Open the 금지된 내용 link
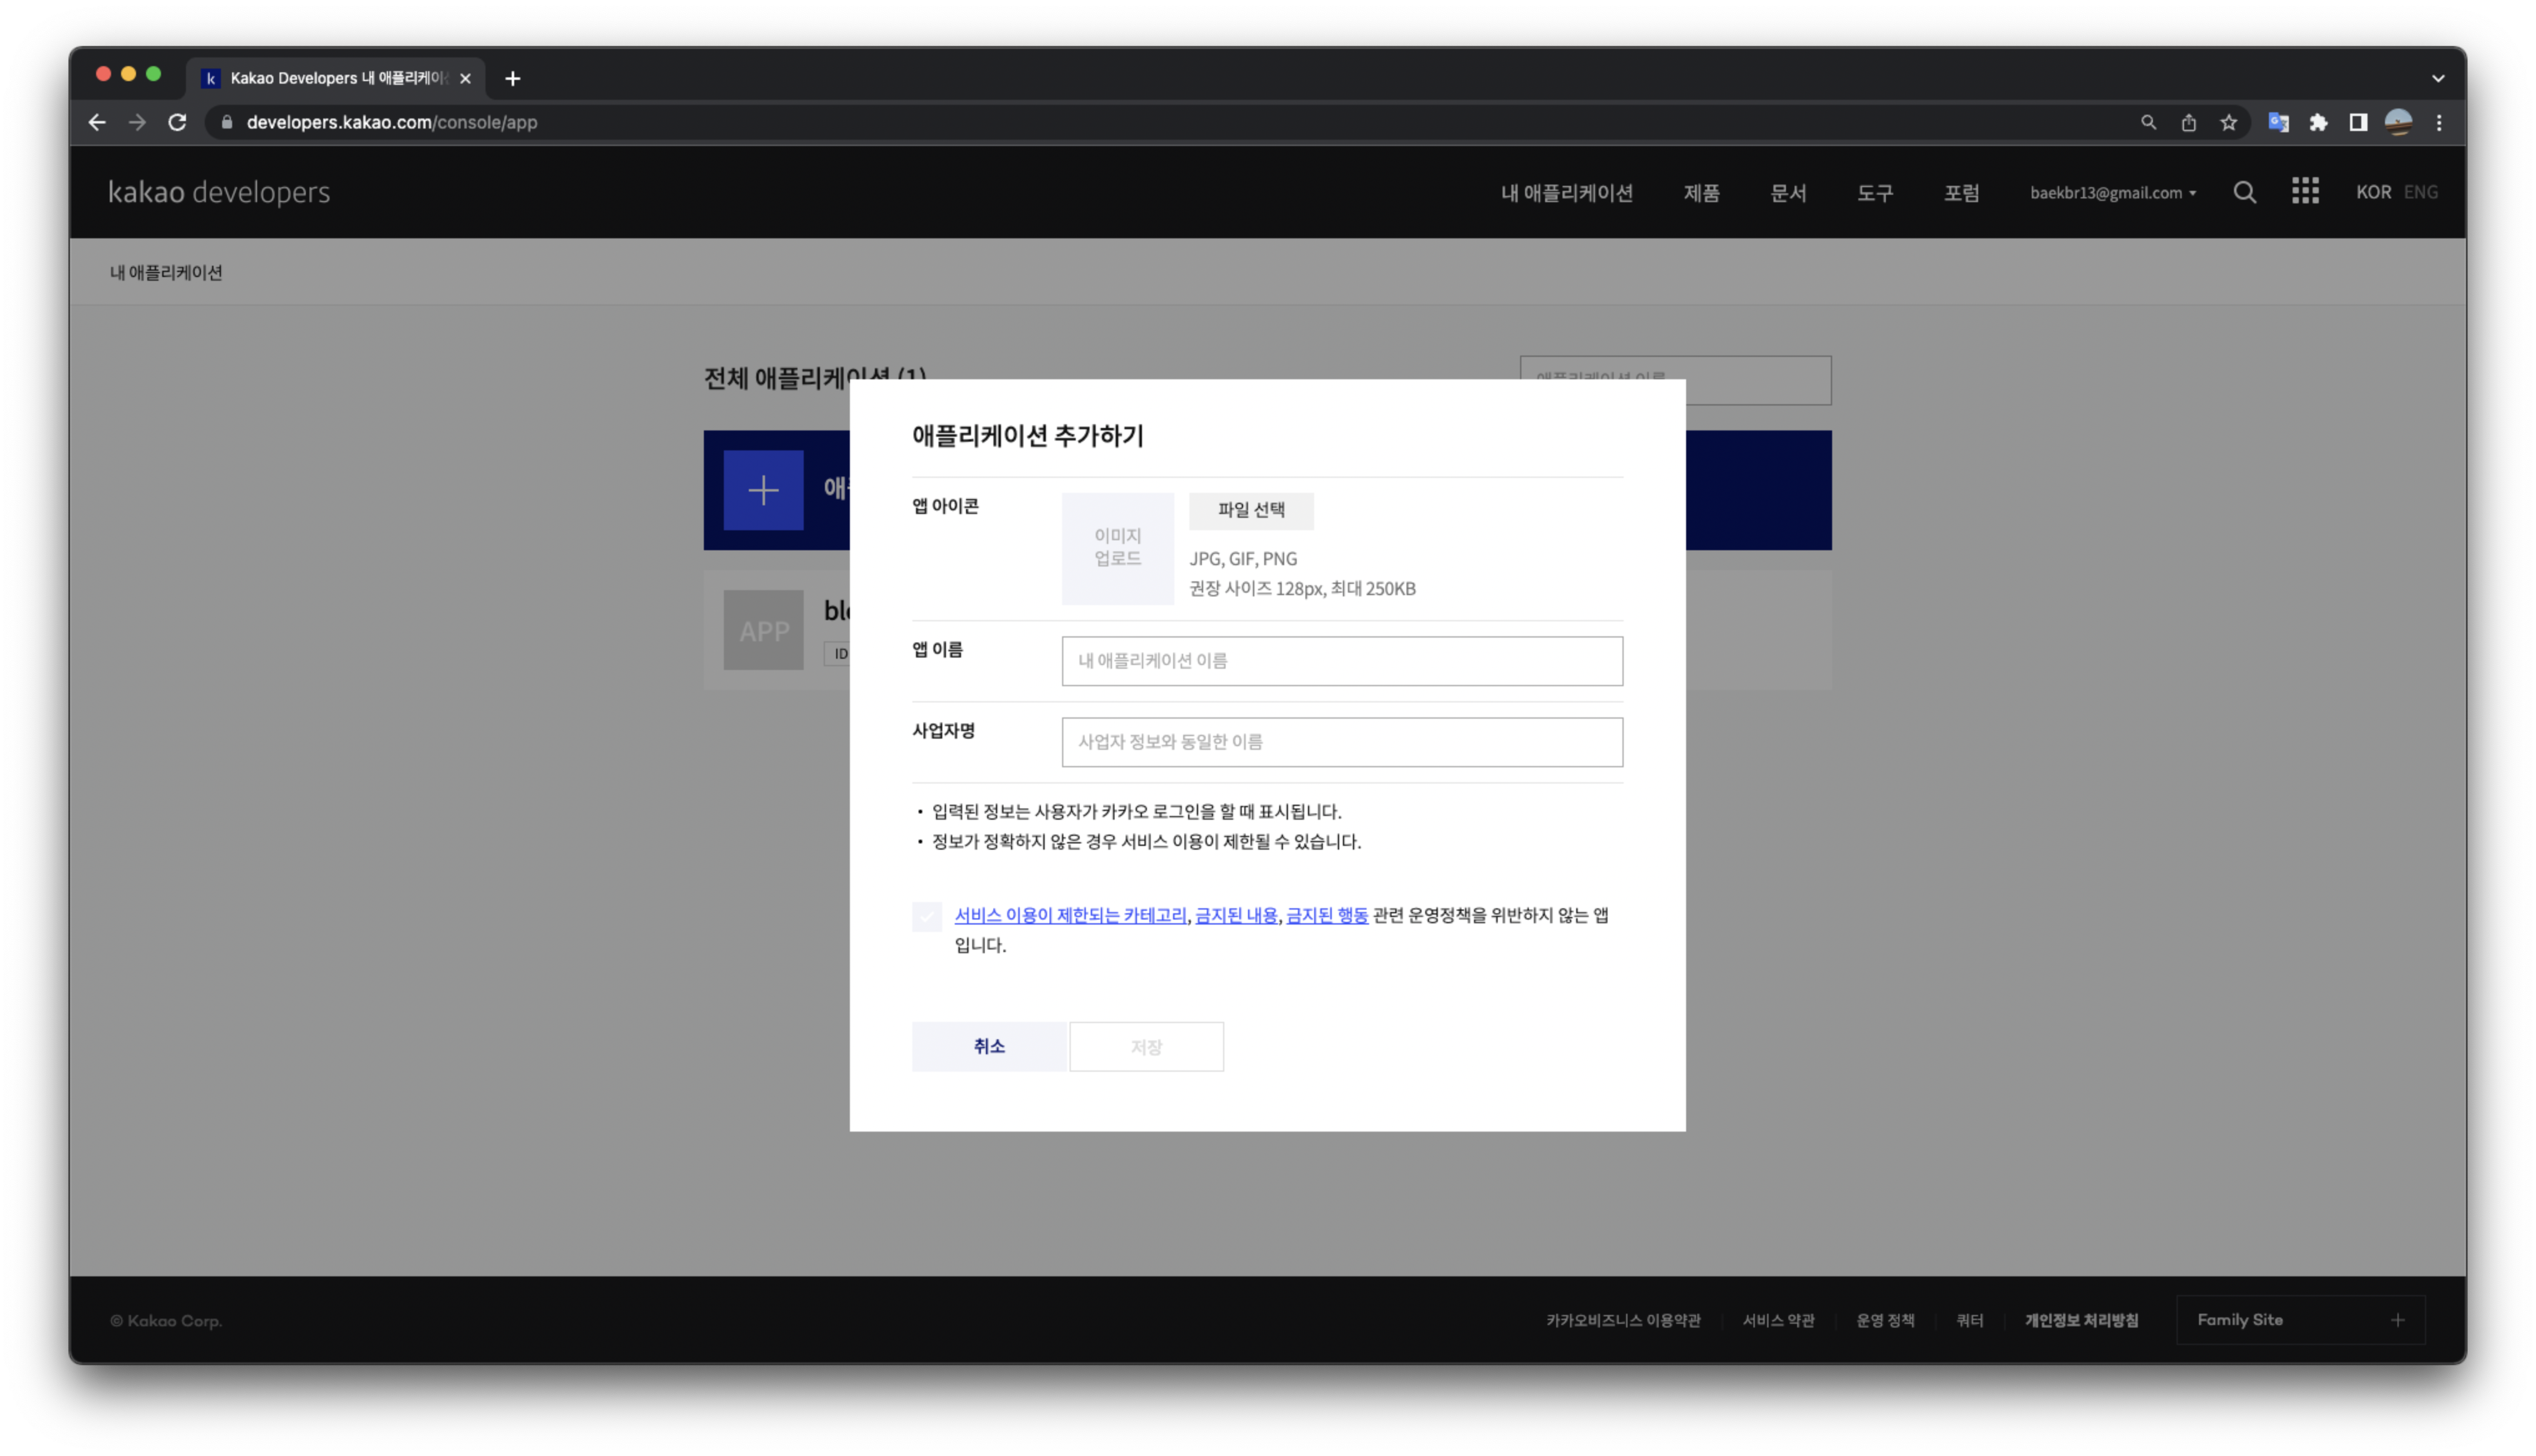This screenshot has width=2536, height=1456. click(1235, 915)
